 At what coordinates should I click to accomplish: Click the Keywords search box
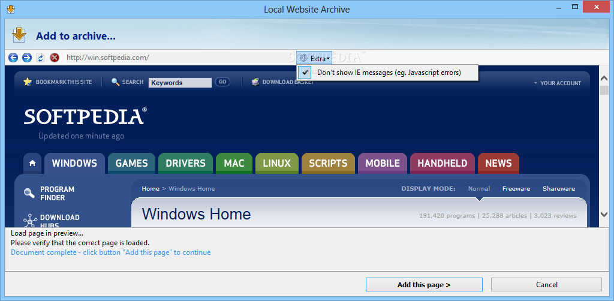tap(180, 83)
